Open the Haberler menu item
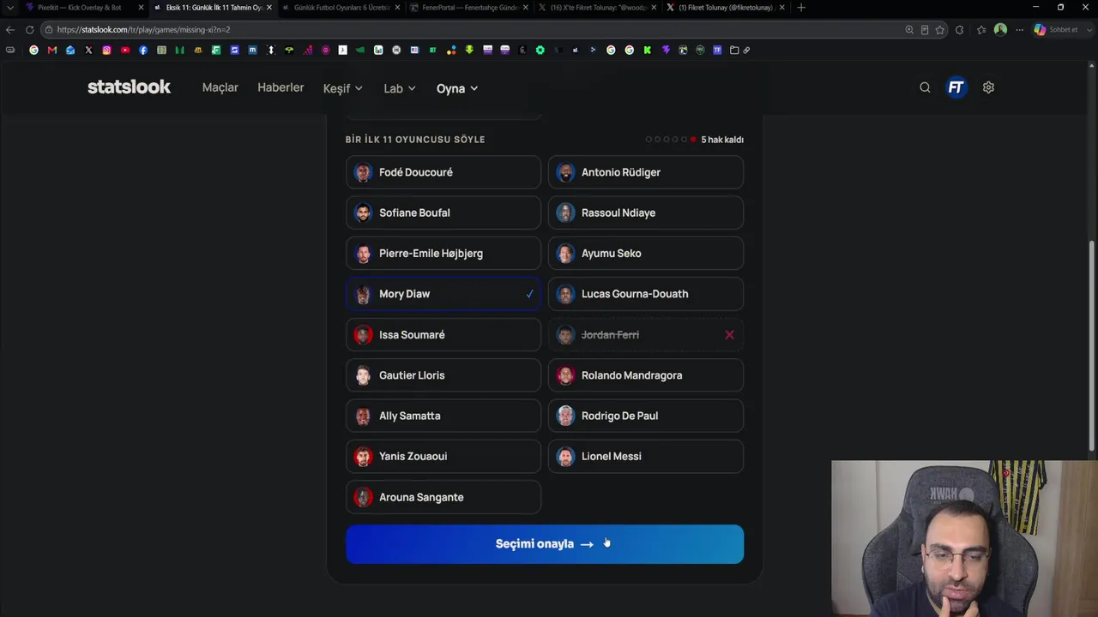The width and height of the screenshot is (1098, 617). click(x=281, y=87)
